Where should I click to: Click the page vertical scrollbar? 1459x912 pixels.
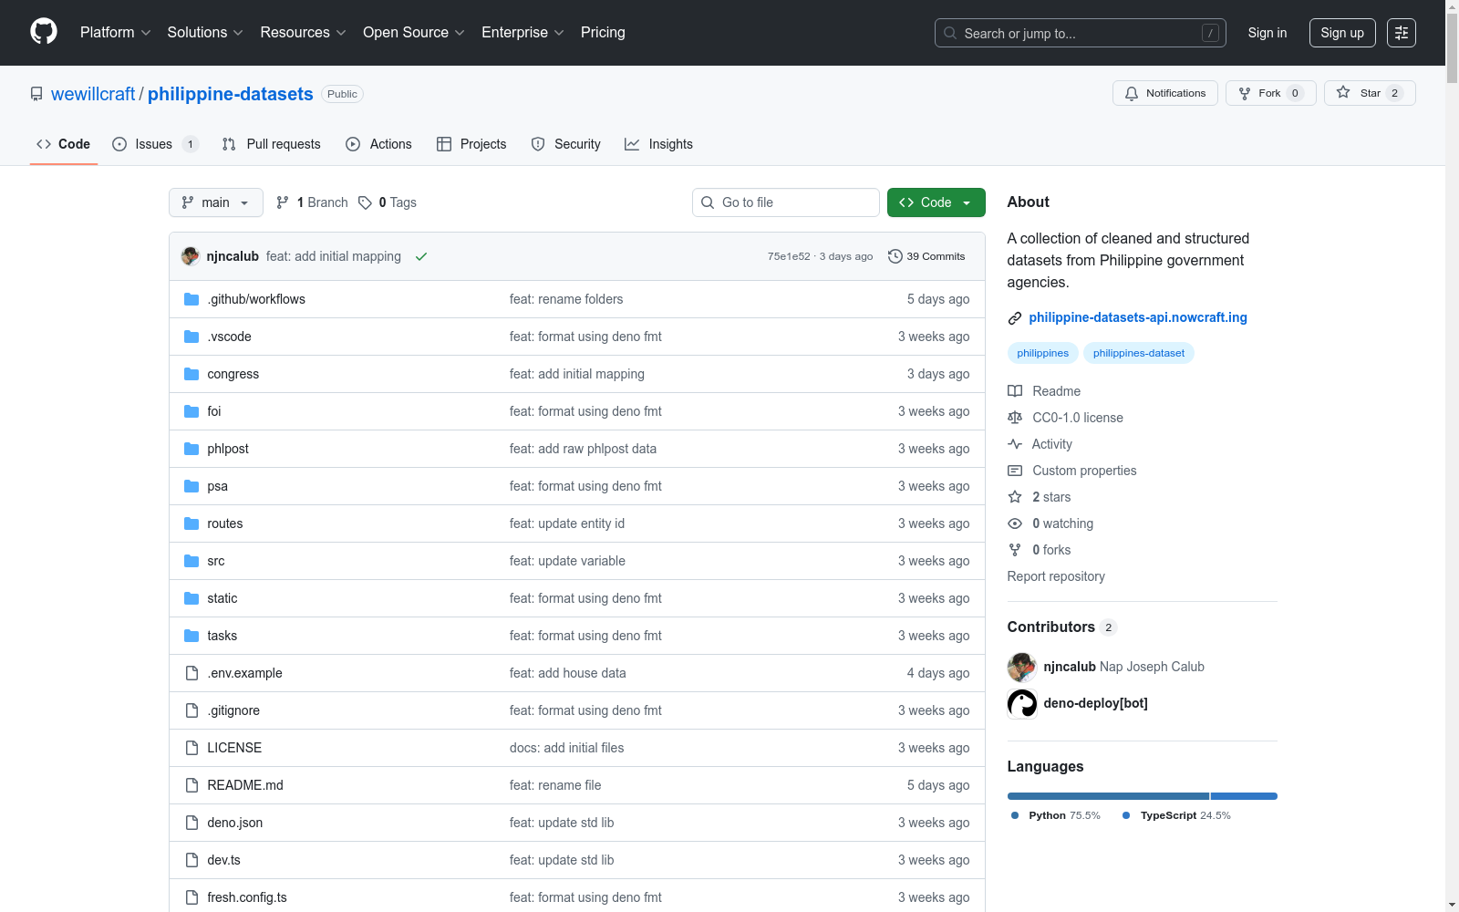(1452, 456)
